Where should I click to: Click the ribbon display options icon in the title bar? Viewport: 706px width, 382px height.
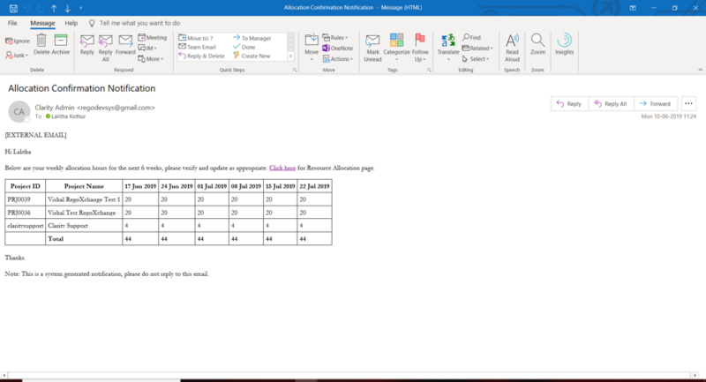(x=633, y=8)
